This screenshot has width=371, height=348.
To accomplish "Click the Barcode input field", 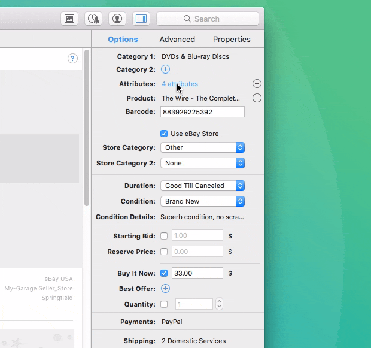I will 202,112.
